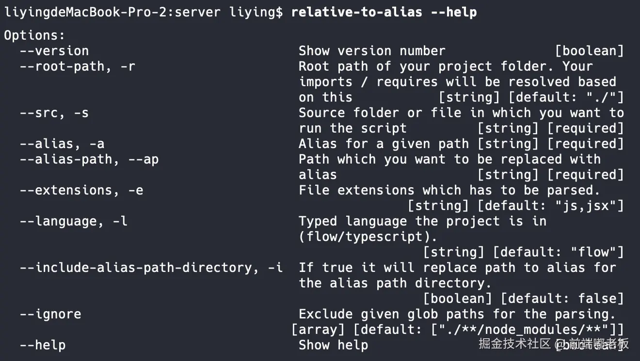Viewport: 640px width, 361px height.
Task: Click the --help option in the list
Action: pos(42,345)
